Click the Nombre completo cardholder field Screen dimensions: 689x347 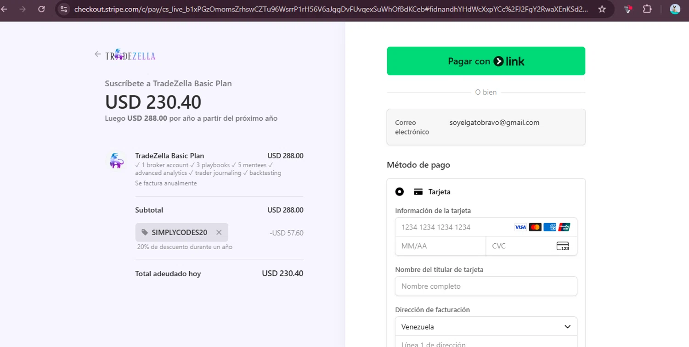[x=486, y=286]
